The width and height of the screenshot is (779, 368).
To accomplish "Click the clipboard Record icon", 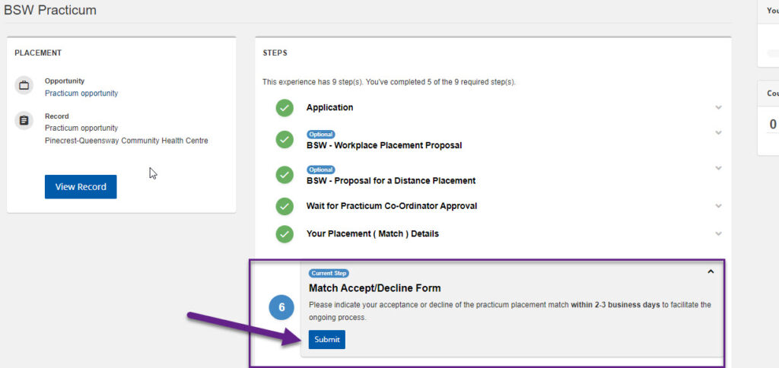I will tap(24, 121).
